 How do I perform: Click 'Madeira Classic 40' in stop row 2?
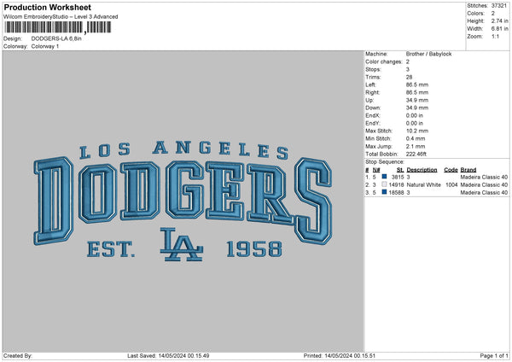[x=484, y=185]
